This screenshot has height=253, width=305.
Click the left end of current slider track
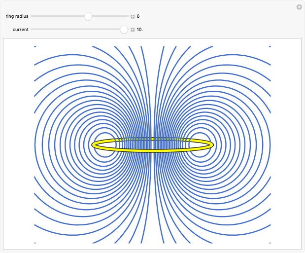click(32, 30)
